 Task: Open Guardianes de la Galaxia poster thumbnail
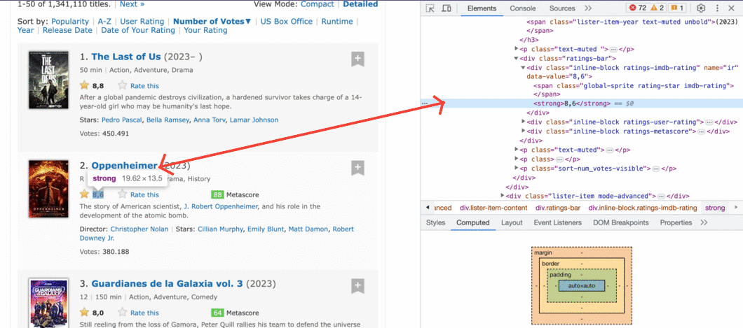pyautogui.click(x=48, y=304)
